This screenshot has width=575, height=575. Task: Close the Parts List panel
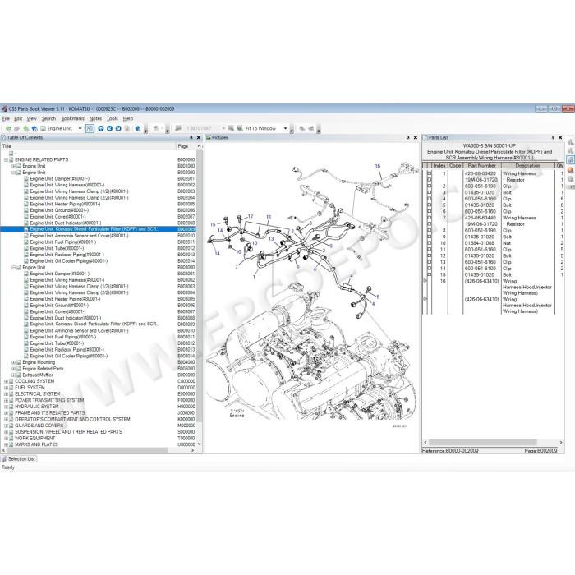pyautogui.click(x=560, y=137)
